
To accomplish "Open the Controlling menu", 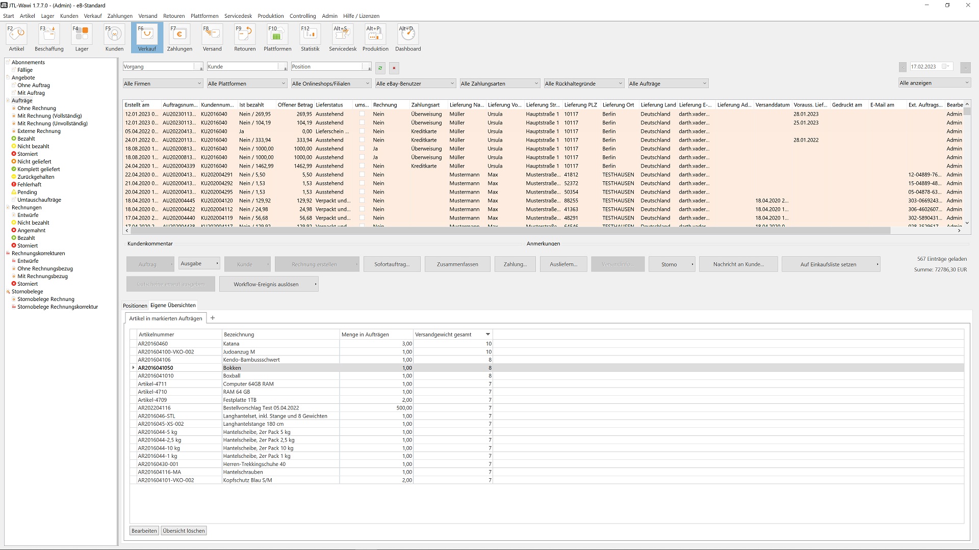I will 302,16.
